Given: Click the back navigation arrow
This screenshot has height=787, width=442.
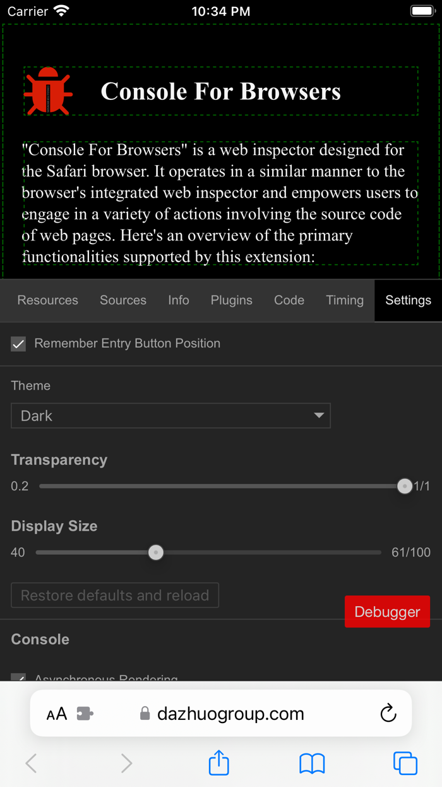Looking at the screenshot, I should point(31,763).
